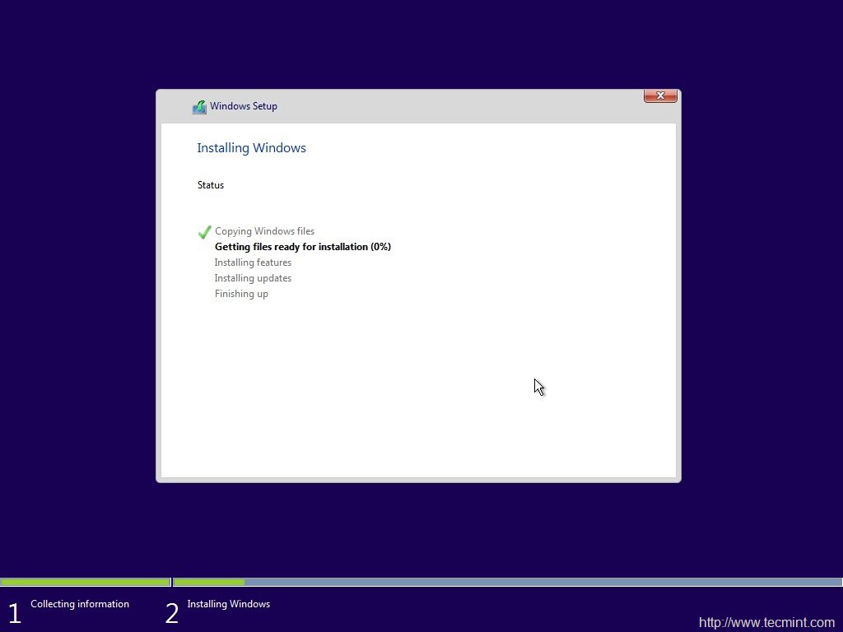This screenshot has width=843, height=632.
Task: Click the partially filled Installing Windows progress segment
Action: tap(210, 582)
